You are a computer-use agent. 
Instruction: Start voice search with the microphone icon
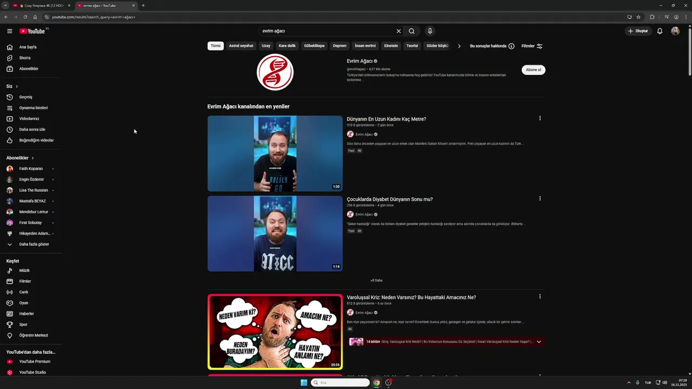430,31
